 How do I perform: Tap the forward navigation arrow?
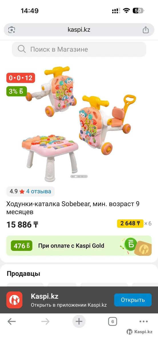[x=45, y=322]
